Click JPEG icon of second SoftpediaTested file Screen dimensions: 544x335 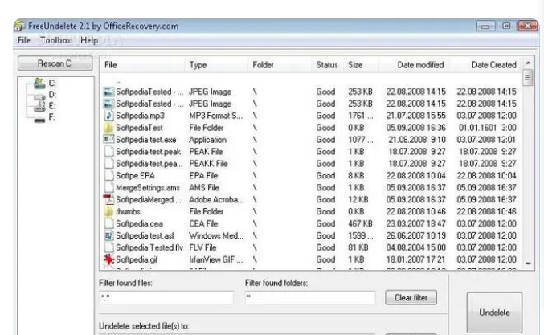(108, 104)
